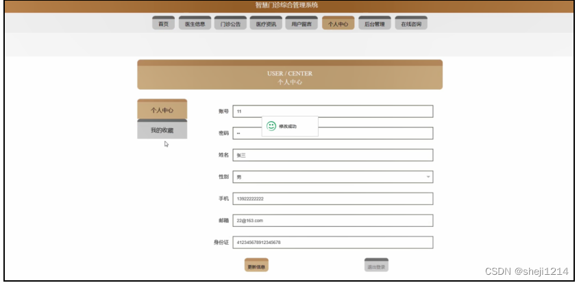The image size is (579, 283).
Task: Go to 医生信息 tab
Action: pyautogui.click(x=195, y=23)
